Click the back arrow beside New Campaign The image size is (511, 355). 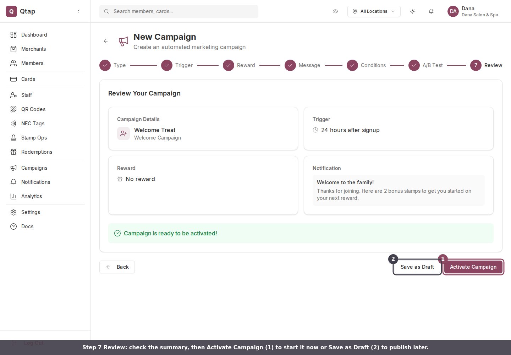pyautogui.click(x=106, y=41)
